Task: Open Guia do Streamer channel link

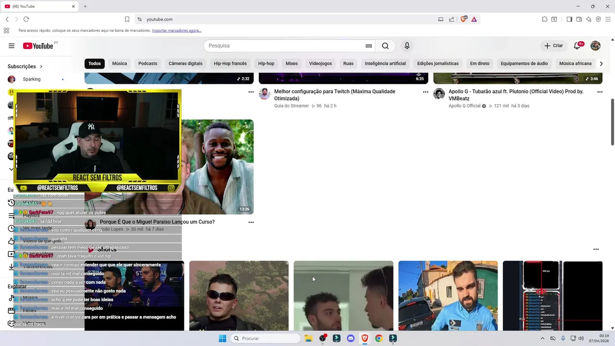Action: pyautogui.click(x=292, y=106)
